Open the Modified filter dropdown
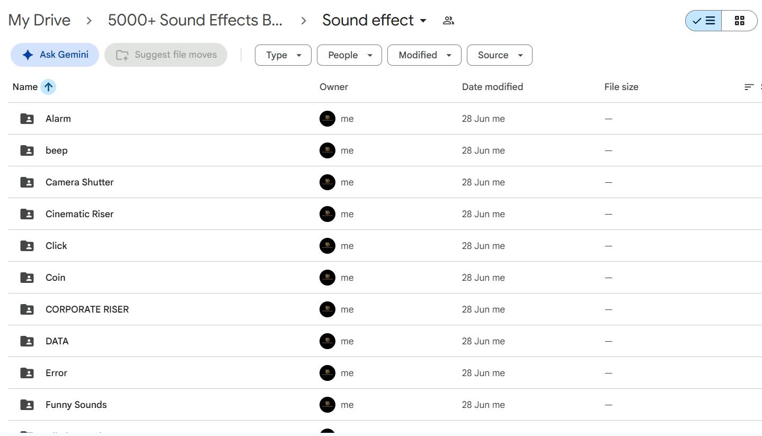This screenshot has height=436, width=762. point(424,55)
